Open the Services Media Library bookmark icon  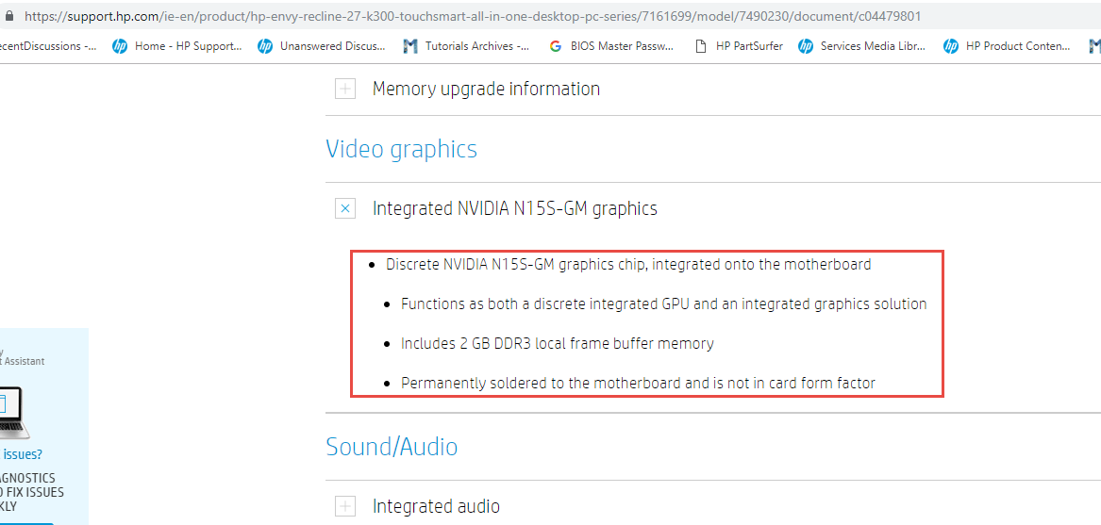pos(806,46)
